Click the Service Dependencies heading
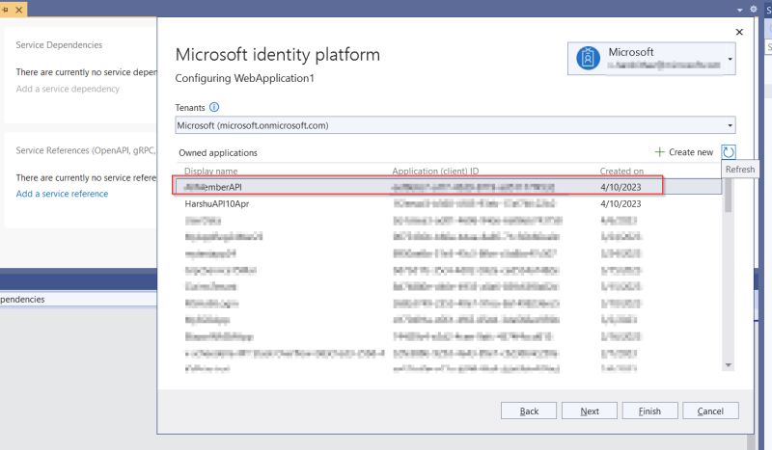The image size is (772, 450). (59, 44)
